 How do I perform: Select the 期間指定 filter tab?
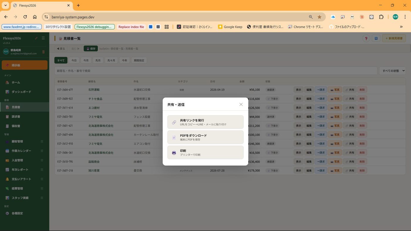139,60
